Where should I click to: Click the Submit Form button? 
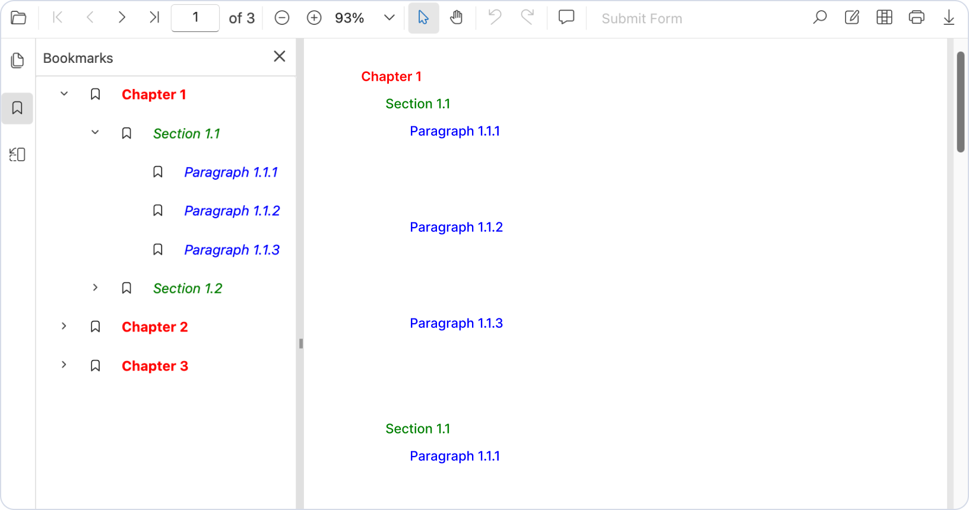click(642, 18)
